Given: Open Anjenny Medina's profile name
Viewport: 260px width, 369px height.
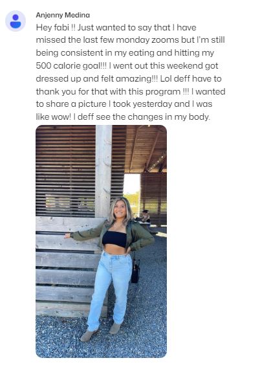Looking at the screenshot, I should 63,16.
